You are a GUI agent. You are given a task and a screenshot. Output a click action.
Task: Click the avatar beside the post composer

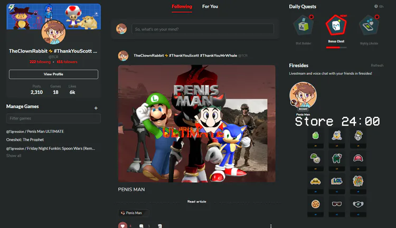[121, 29]
